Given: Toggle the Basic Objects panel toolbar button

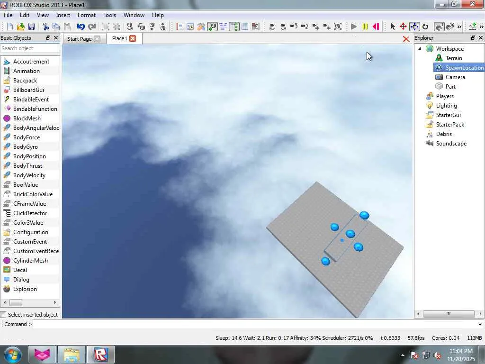Looking at the screenshot, I should point(212,27).
